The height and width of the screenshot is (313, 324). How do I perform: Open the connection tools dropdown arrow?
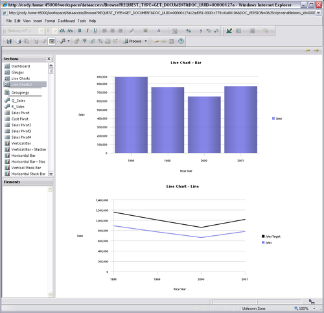coord(69,41)
